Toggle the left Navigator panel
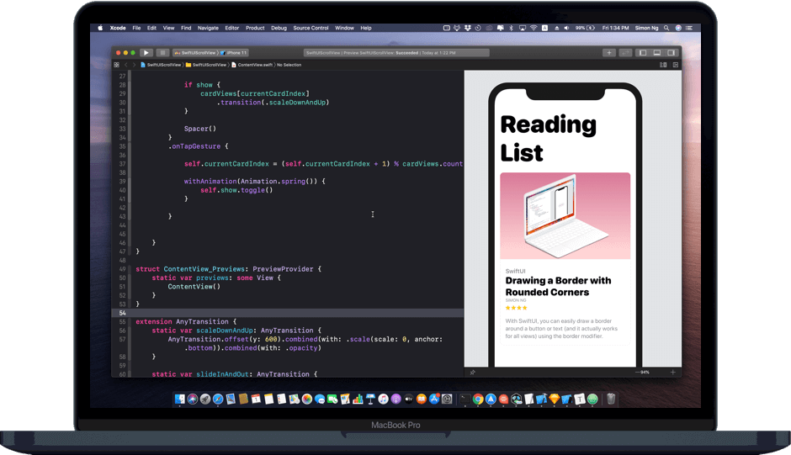The image size is (791, 455). (643, 52)
